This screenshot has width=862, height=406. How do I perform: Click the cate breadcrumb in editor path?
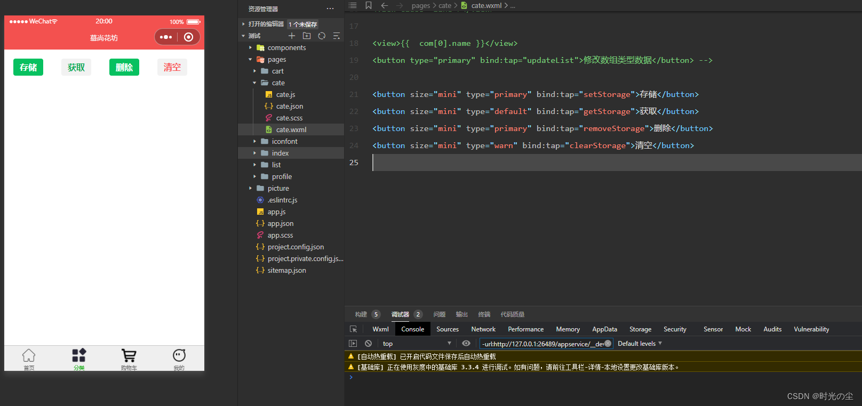pos(445,5)
